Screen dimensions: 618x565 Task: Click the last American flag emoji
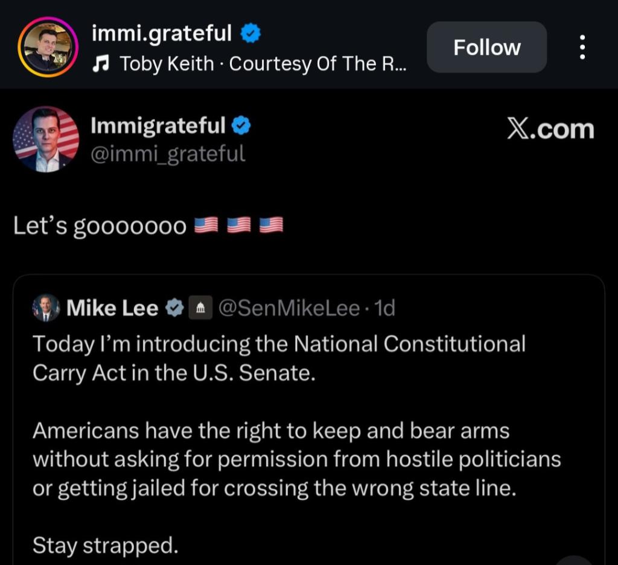tap(271, 226)
